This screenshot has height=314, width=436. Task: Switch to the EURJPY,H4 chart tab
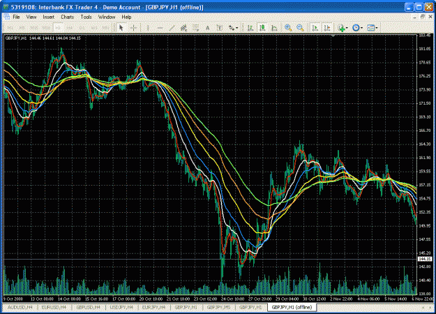[153, 307]
